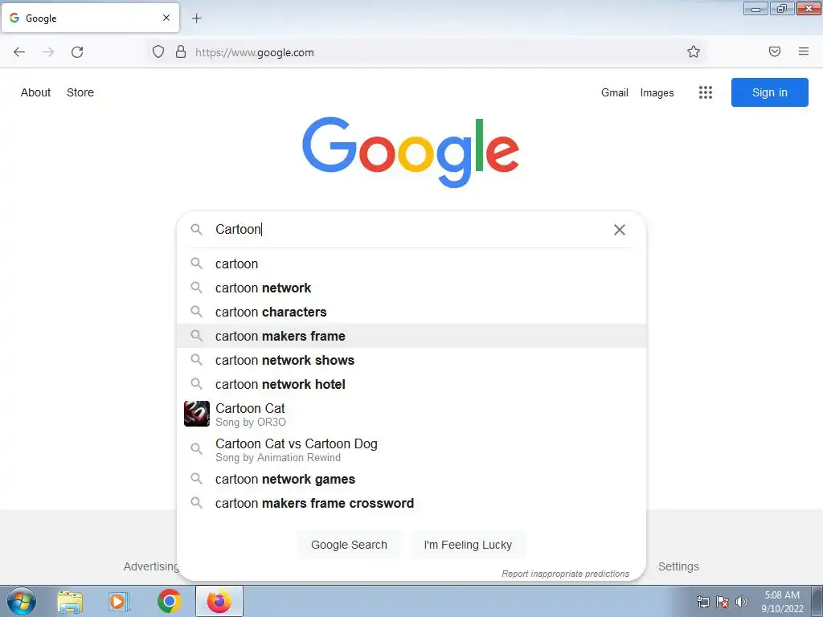View site security via padlock icon

[181, 51]
